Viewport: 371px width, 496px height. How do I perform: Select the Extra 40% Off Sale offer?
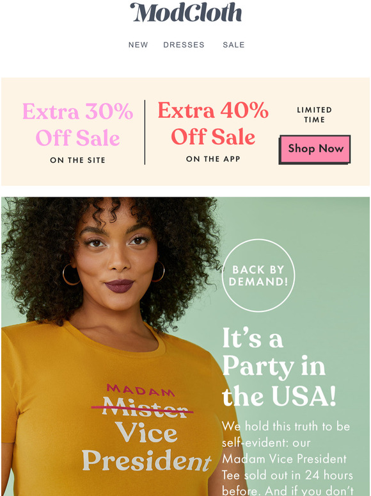(213, 123)
